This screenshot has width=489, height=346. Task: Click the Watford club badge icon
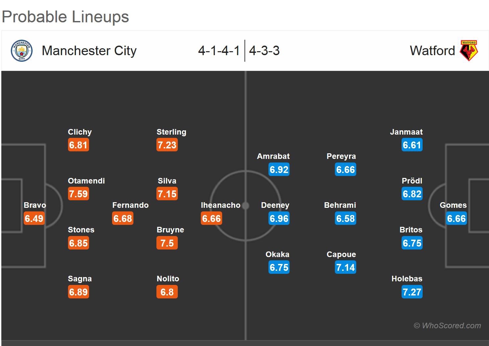(468, 51)
